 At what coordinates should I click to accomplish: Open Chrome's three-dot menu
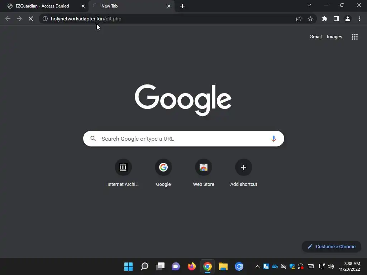pos(359,19)
